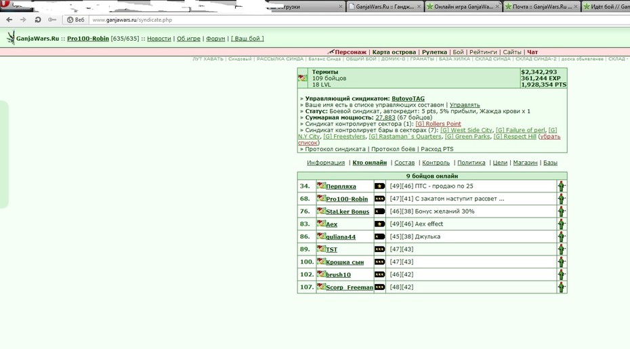Open [G] Rollers Point sector link
The image size is (630, 349).
[x=438, y=124]
